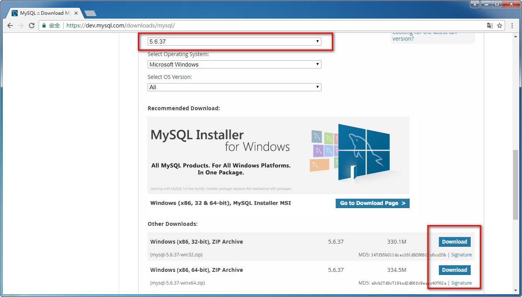Click the MySQL Installer for Windows banner
This screenshot has height=297, width=522.
click(x=278, y=155)
